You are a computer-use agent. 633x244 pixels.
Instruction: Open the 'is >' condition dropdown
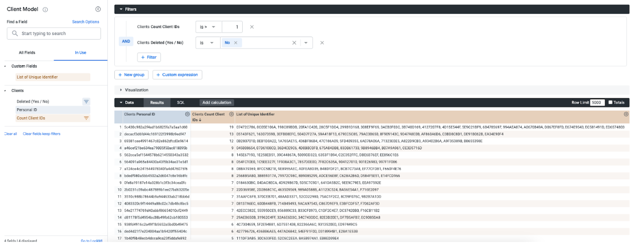pyautogui.click(x=208, y=27)
